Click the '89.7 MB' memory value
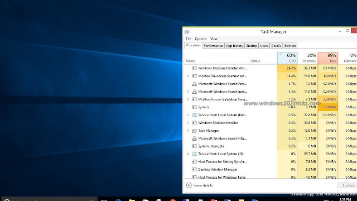Image resolution: width=357 pixels, height=201 pixels. click(x=310, y=154)
